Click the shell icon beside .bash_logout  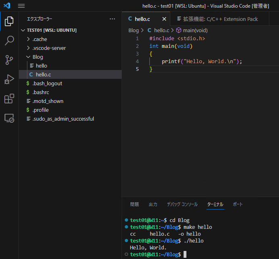28,83
